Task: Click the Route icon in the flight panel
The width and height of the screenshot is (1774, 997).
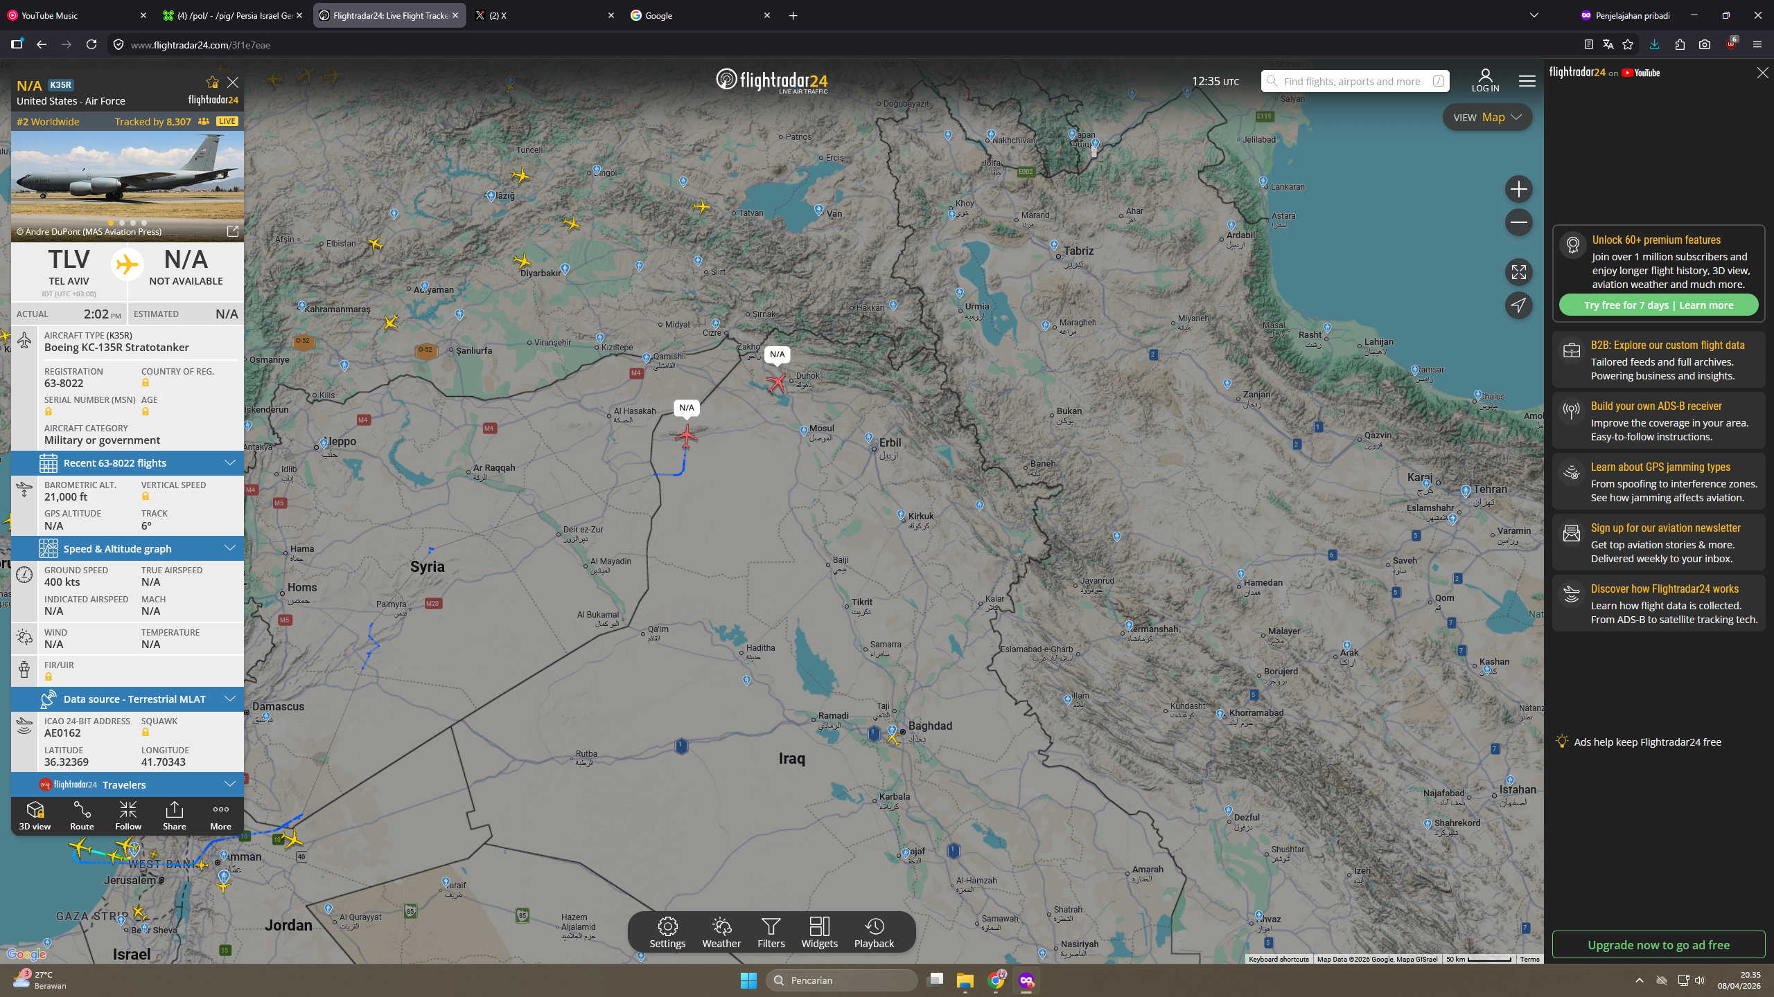Action: pos(82,816)
